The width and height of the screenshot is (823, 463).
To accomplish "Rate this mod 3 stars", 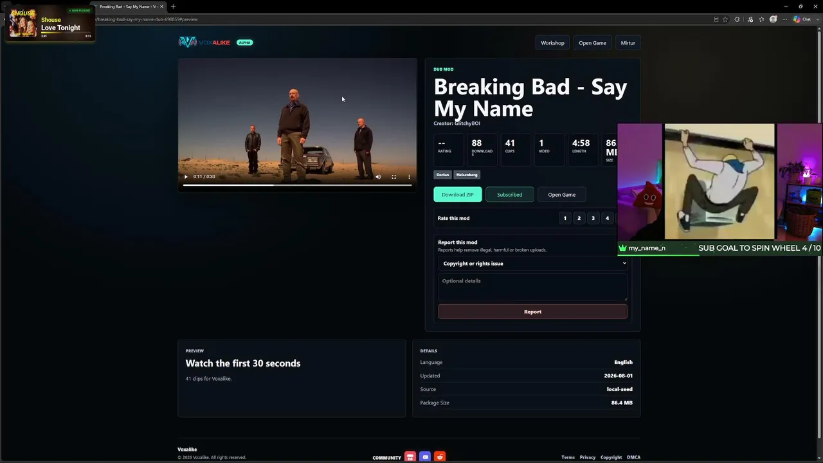I will [x=593, y=218].
